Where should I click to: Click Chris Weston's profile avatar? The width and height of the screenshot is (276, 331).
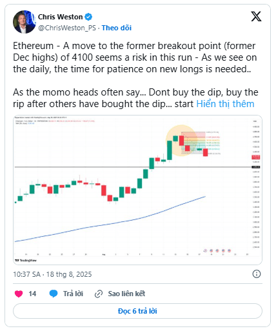[x=25, y=22]
